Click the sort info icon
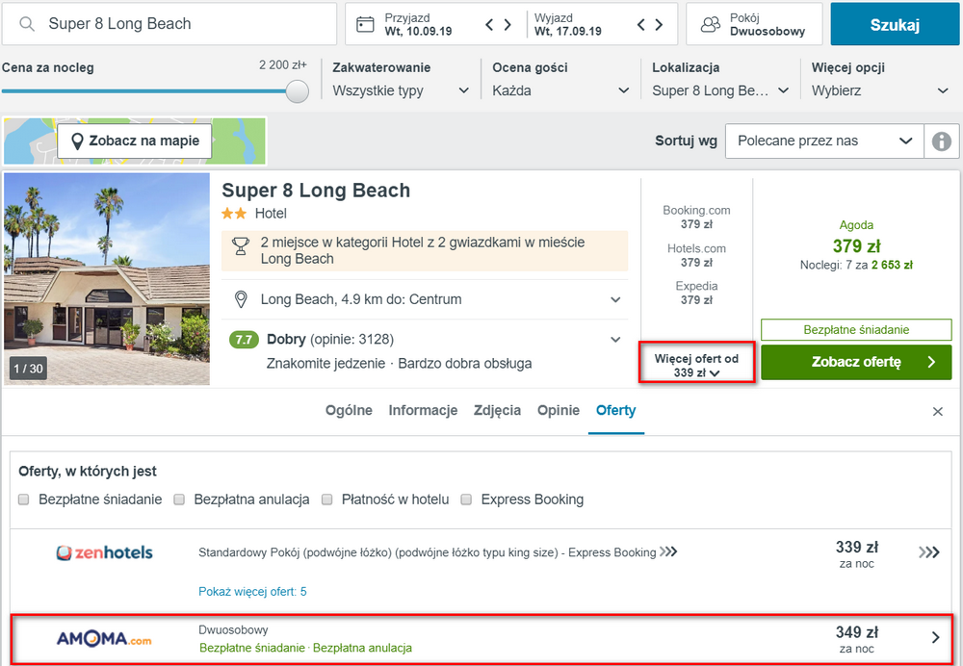Screen dimensions: 963x666 942,141
